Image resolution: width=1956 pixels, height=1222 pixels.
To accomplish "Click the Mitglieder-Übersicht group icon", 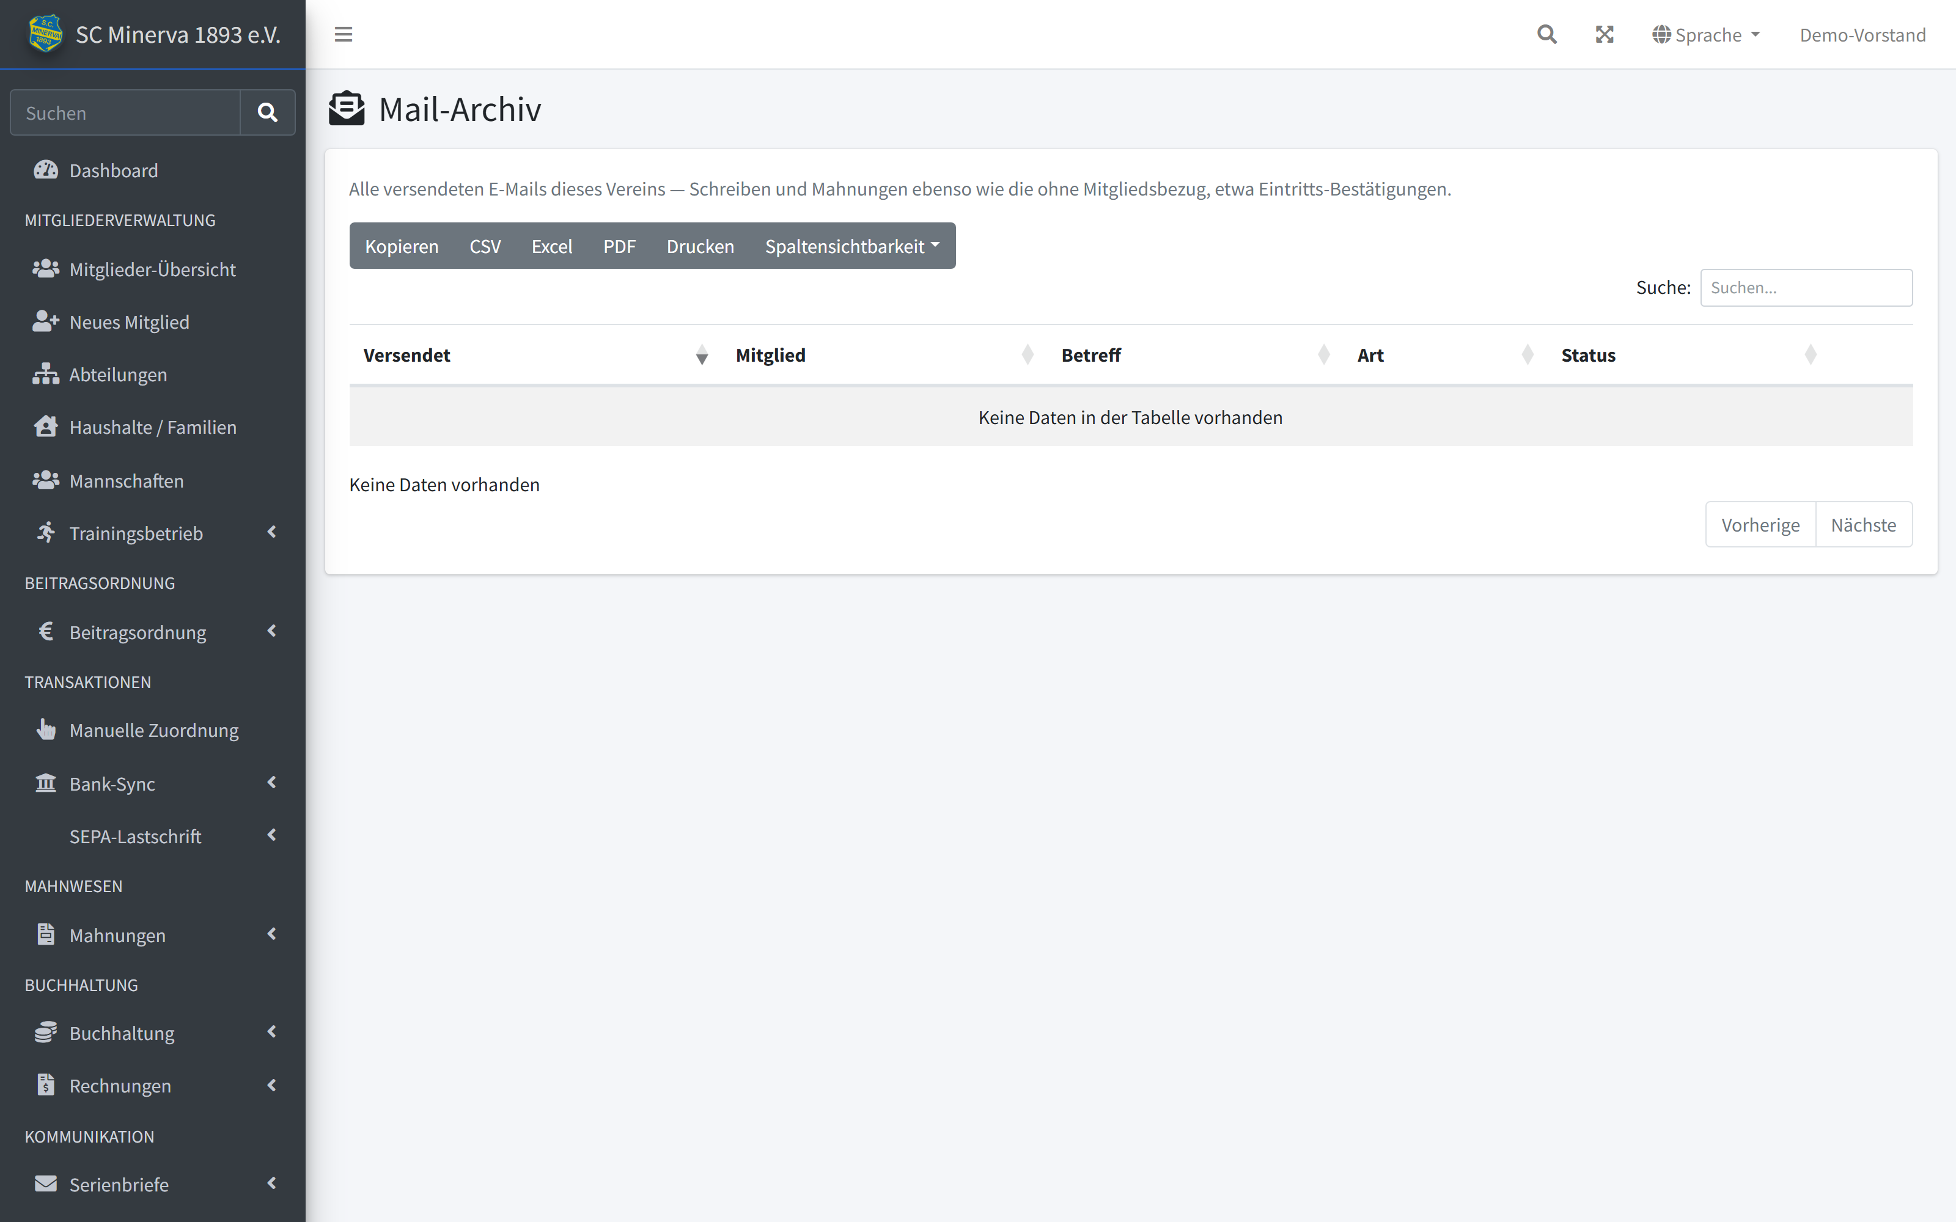I will [46, 268].
